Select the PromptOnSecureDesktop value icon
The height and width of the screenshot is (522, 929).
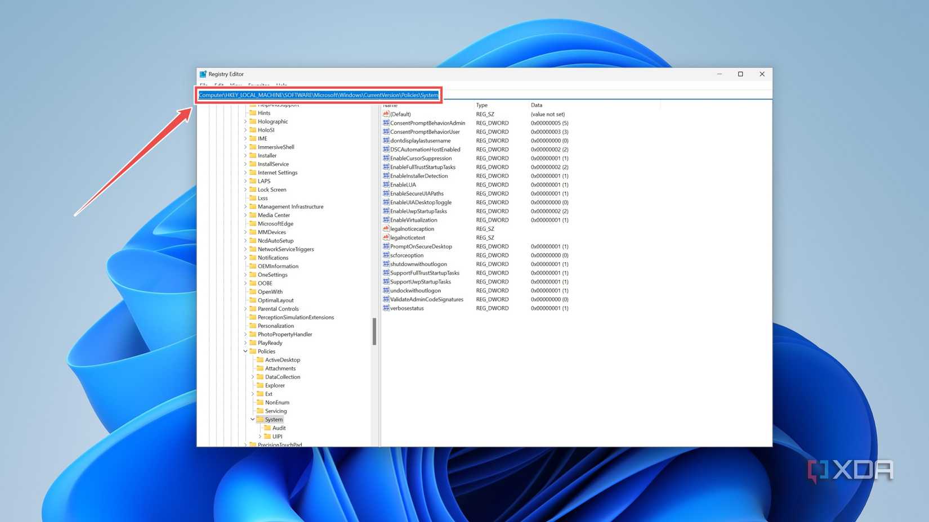coord(386,246)
